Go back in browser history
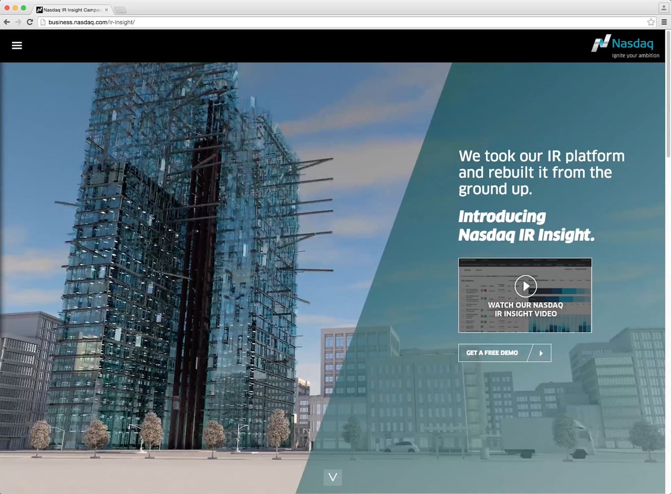 pos(7,22)
